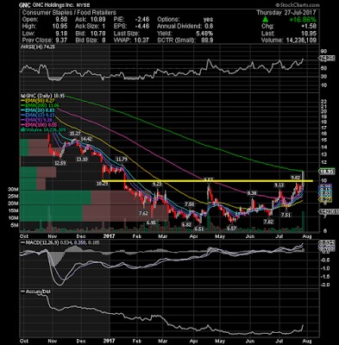Click the RSI value tag on right axis
Screen dimensions: 339x345
click(327, 59)
